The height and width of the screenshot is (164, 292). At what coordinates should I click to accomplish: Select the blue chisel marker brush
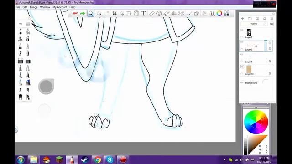pos(28,82)
